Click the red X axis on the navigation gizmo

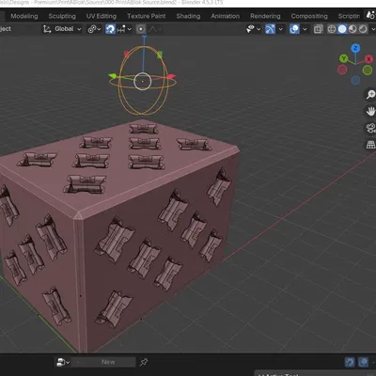[368, 59]
